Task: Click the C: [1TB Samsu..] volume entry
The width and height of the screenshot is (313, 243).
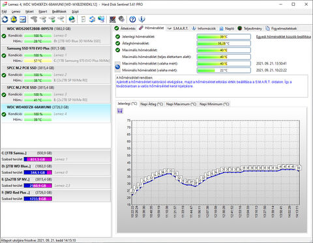Action: click(56, 156)
